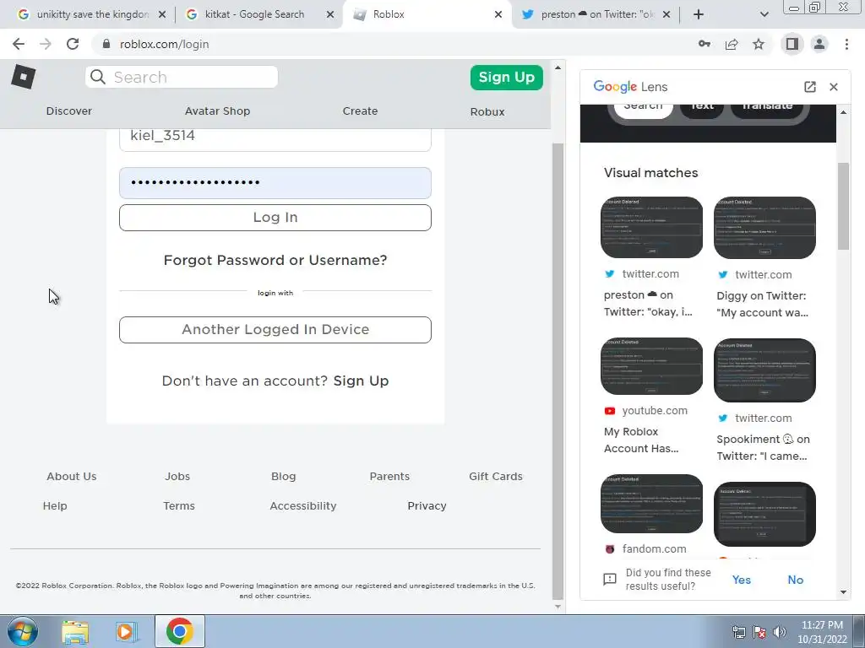
Task: Click the Privacy footer link
Action: pyautogui.click(x=427, y=506)
